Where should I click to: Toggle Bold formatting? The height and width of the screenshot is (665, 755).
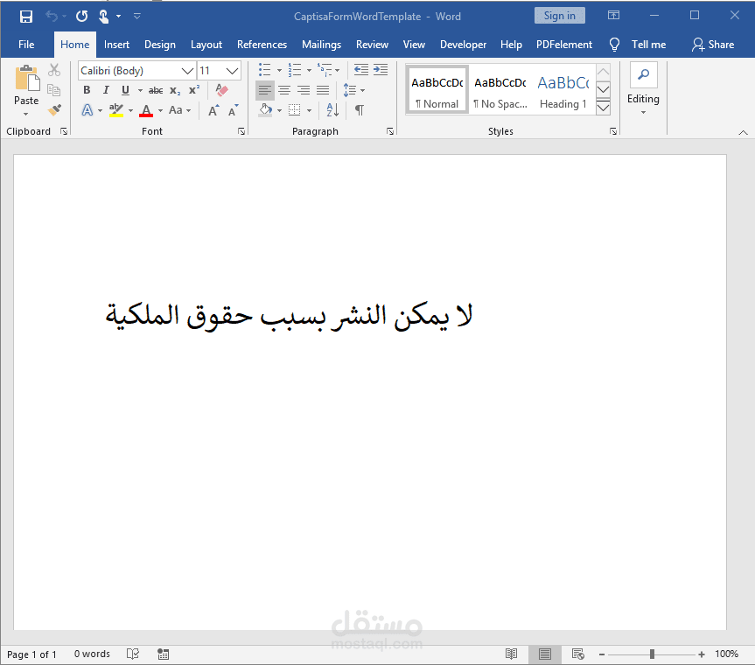[x=87, y=90]
